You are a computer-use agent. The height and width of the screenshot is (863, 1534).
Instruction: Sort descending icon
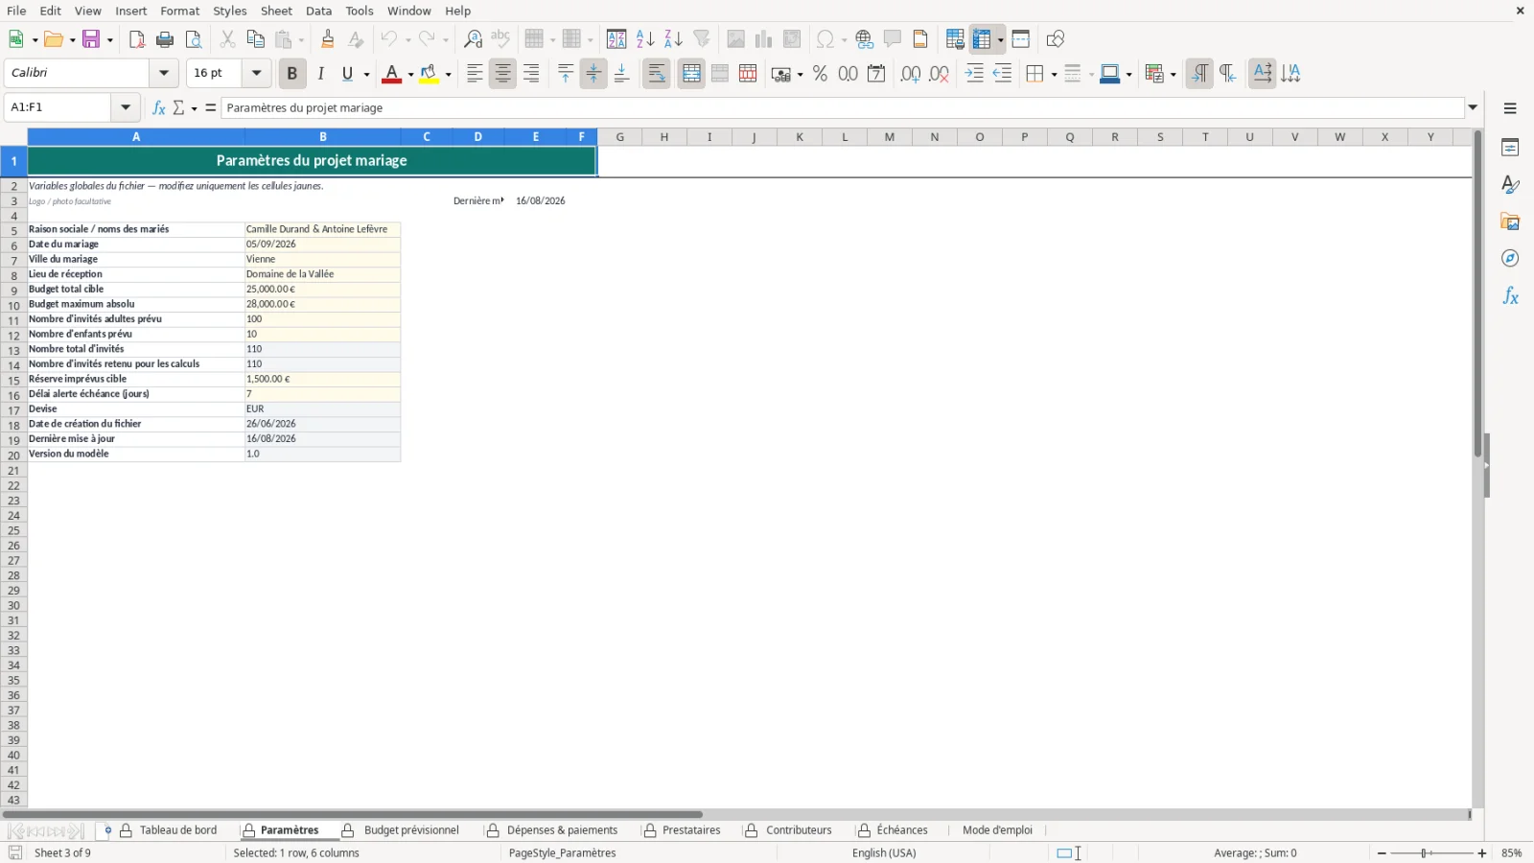tap(673, 39)
